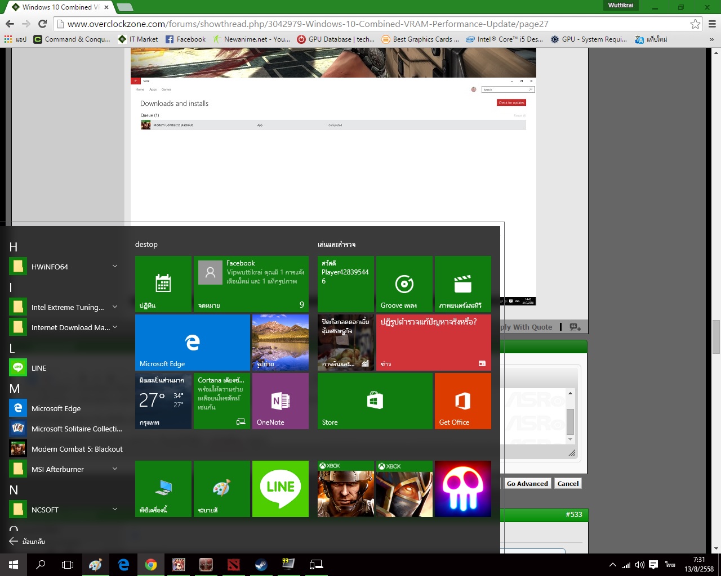Image resolution: width=721 pixels, height=576 pixels.
Task: Open the Best Graphics Cards bookmark
Action: tap(420, 39)
